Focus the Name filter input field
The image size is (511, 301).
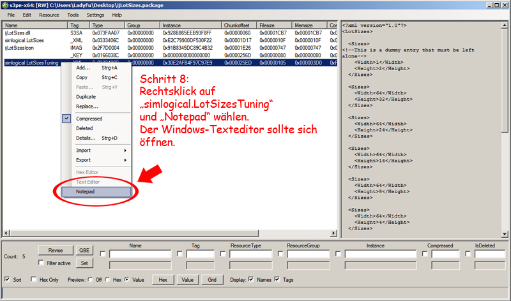[140, 254]
